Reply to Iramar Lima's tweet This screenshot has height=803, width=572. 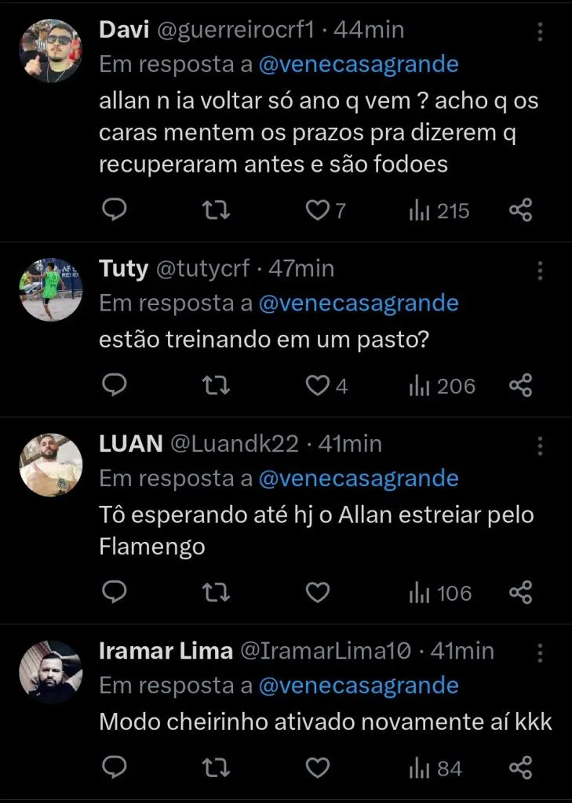click(115, 768)
